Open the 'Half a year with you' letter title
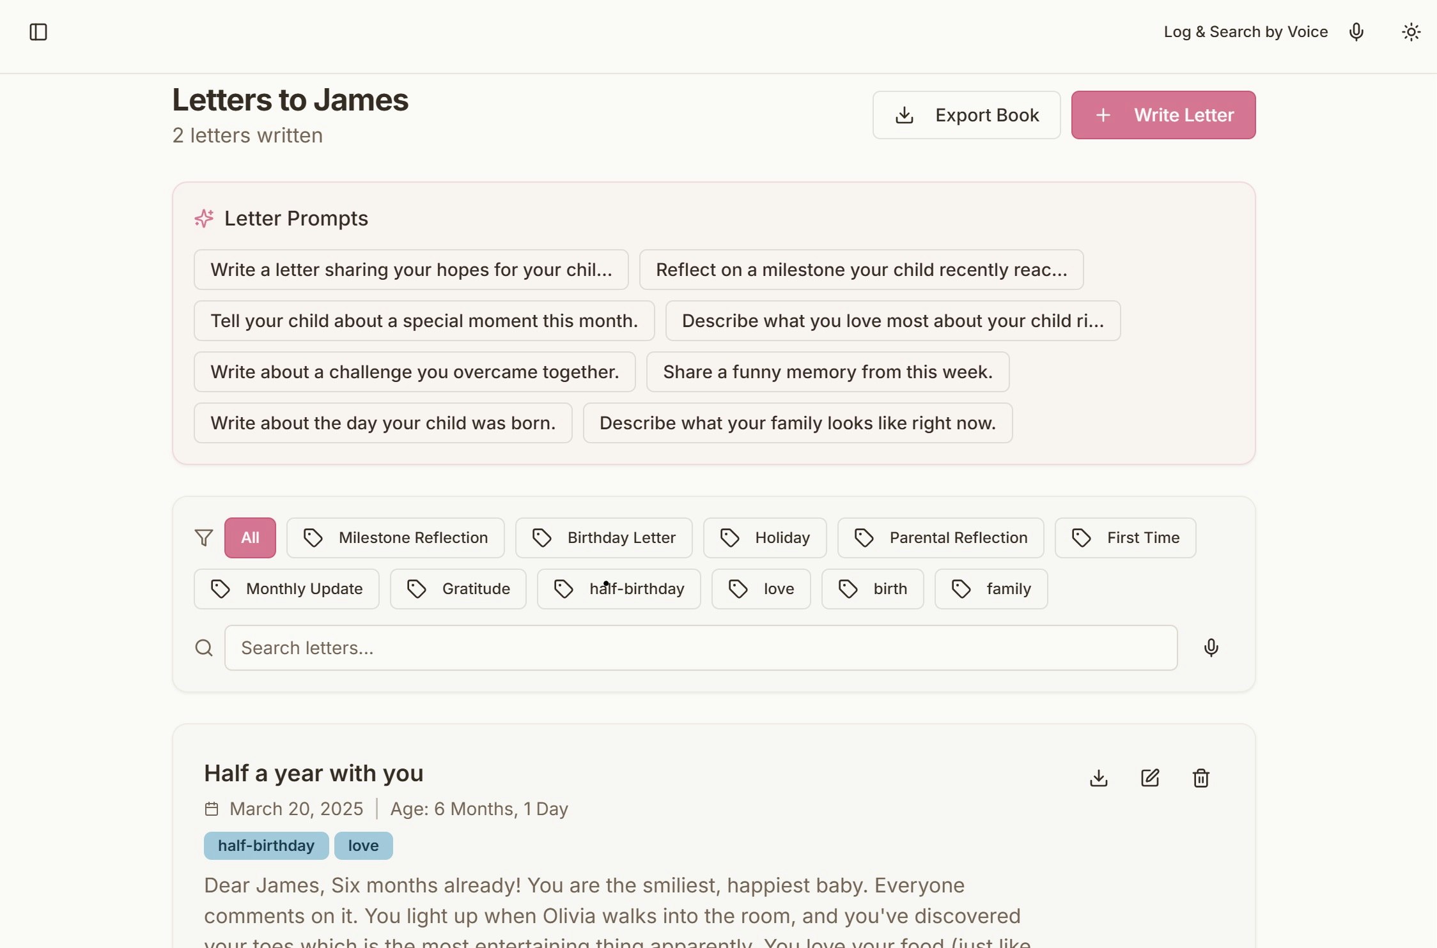The height and width of the screenshot is (948, 1437). (x=314, y=773)
